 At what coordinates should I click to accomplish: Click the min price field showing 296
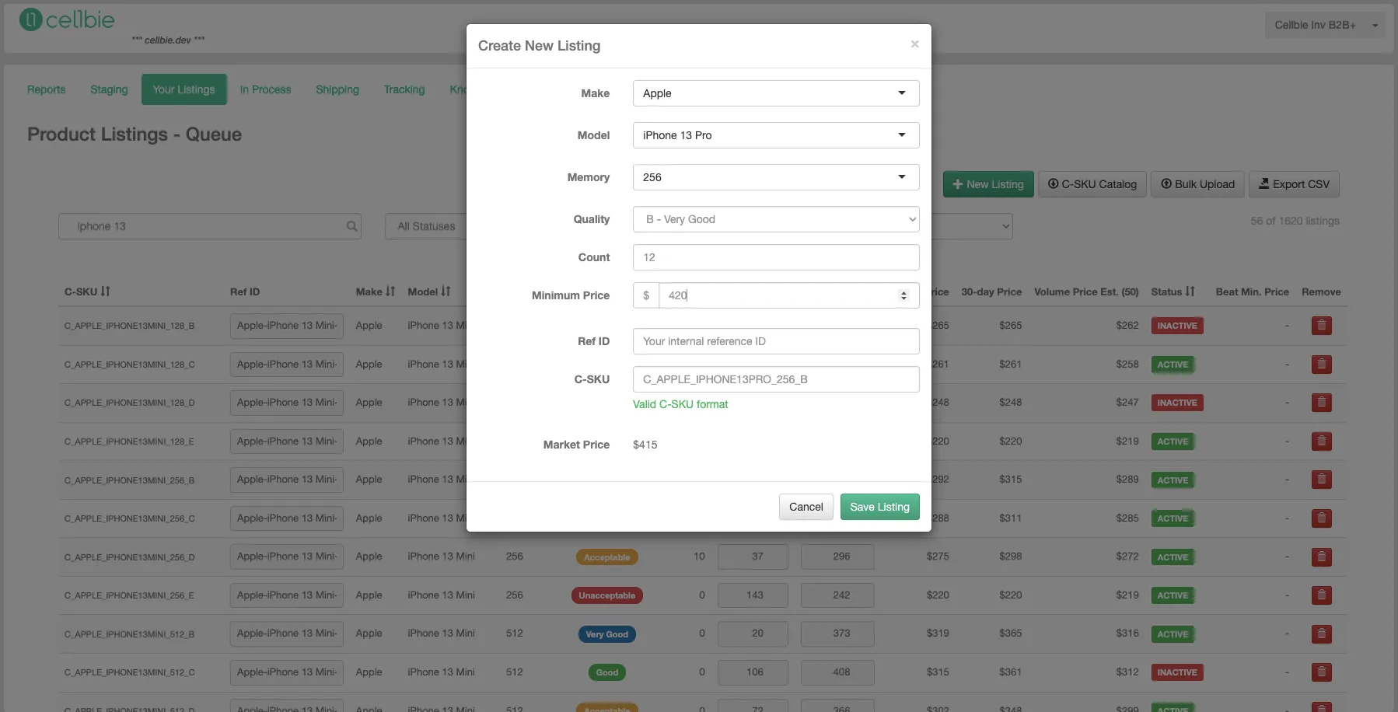click(x=837, y=557)
